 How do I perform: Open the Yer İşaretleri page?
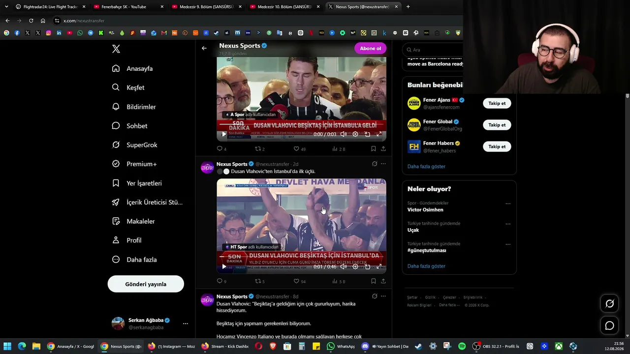tap(137, 183)
